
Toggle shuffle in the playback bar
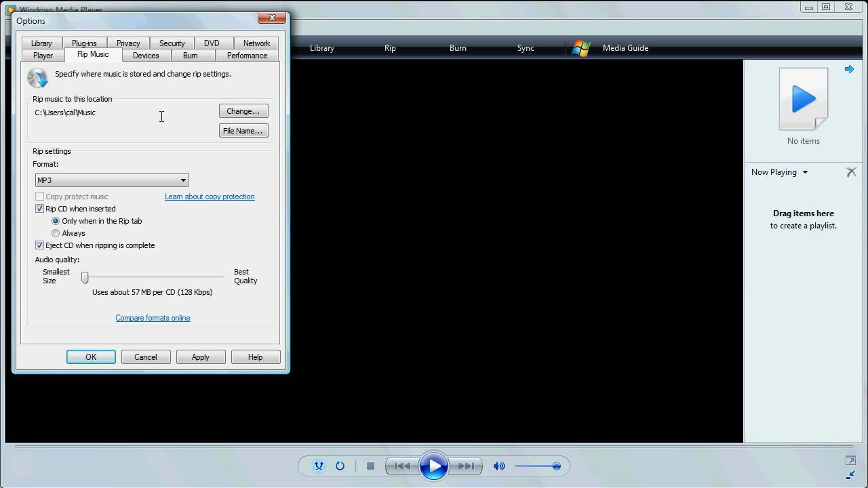click(x=319, y=466)
